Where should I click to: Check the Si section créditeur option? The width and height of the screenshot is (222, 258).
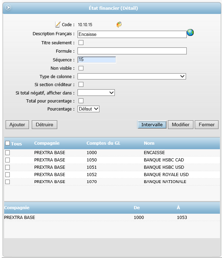(x=81, y=84)
